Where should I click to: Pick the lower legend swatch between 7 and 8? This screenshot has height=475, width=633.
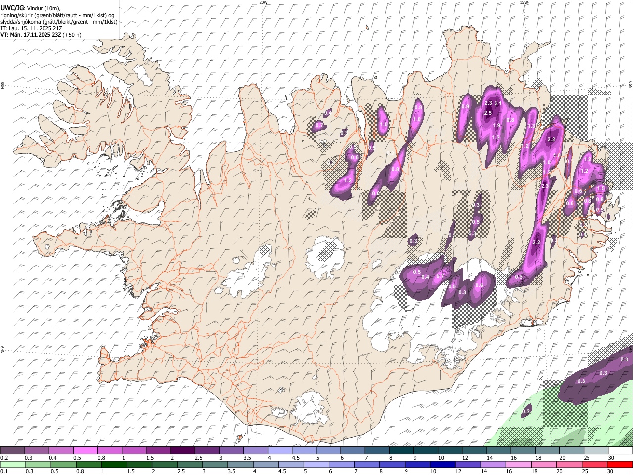coord(367,465)
